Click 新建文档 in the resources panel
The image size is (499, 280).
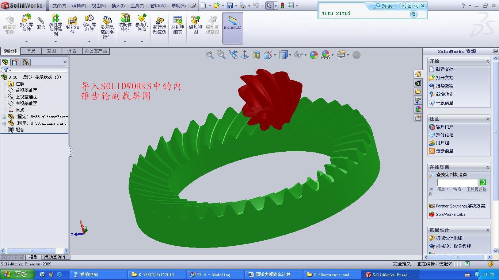point(445,69)
